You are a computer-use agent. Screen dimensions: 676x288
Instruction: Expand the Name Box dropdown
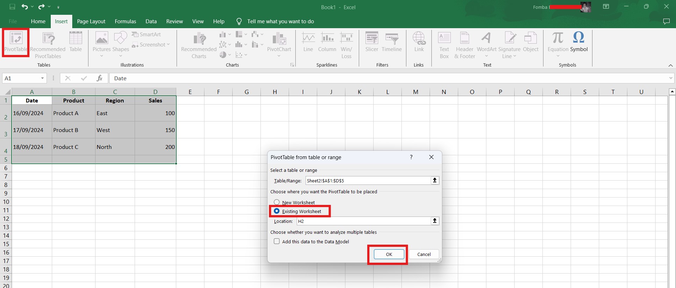pyautogui.click(x=42, y=78)
